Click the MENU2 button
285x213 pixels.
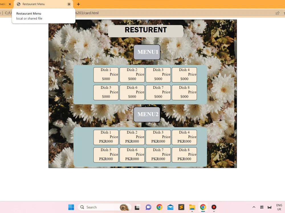click(x=147, y=114)
